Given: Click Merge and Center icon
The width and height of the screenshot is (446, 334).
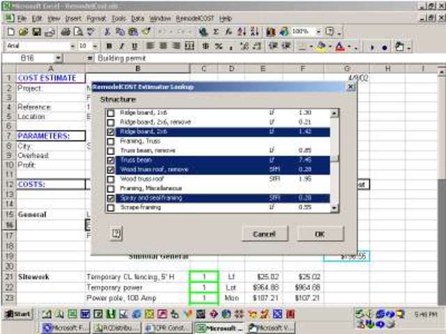Looking at the screenshot, I should tap(190, 46).
